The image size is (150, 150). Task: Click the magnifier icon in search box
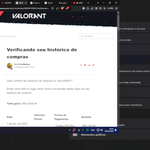pos(82,36)
